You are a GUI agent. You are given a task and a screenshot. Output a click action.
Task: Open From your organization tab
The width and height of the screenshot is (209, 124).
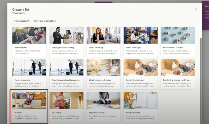pyautogui.click(x=44, y=21)
